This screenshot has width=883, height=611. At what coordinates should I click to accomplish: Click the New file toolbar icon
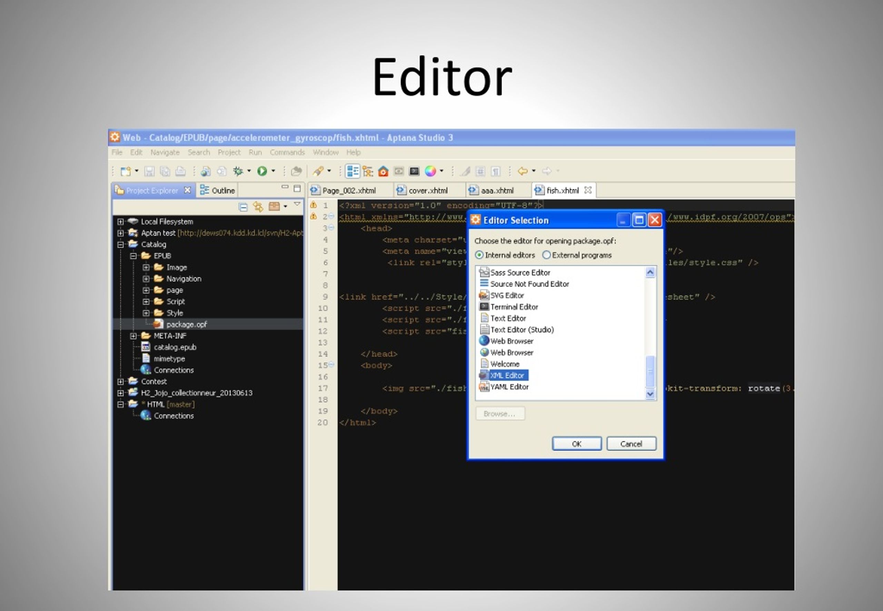126,171
